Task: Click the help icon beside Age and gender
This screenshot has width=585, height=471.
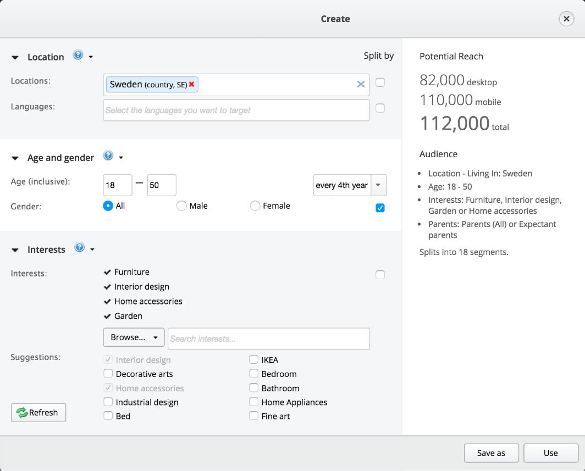Action: point(108,156)
